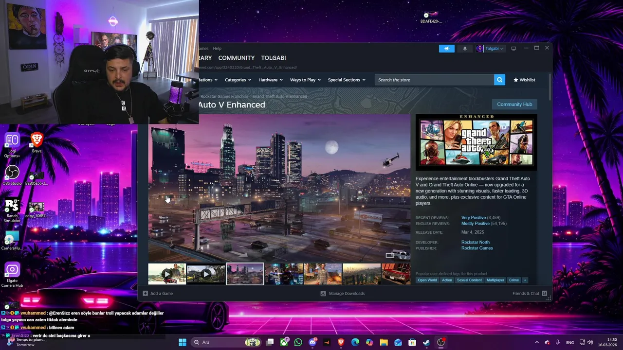Switch to Steam from the taskbar
The image size is (623, 350).
pyautogui.click(x=426, y=342)
